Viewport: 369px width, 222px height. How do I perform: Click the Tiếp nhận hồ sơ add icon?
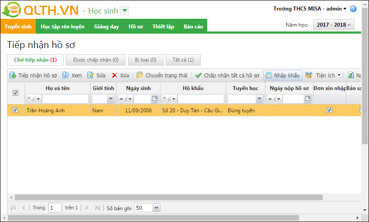click(x=13, y=75)
